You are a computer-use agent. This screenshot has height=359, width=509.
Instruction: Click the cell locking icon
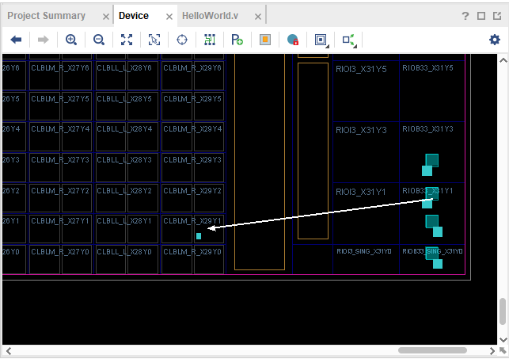tap(293, 40)
